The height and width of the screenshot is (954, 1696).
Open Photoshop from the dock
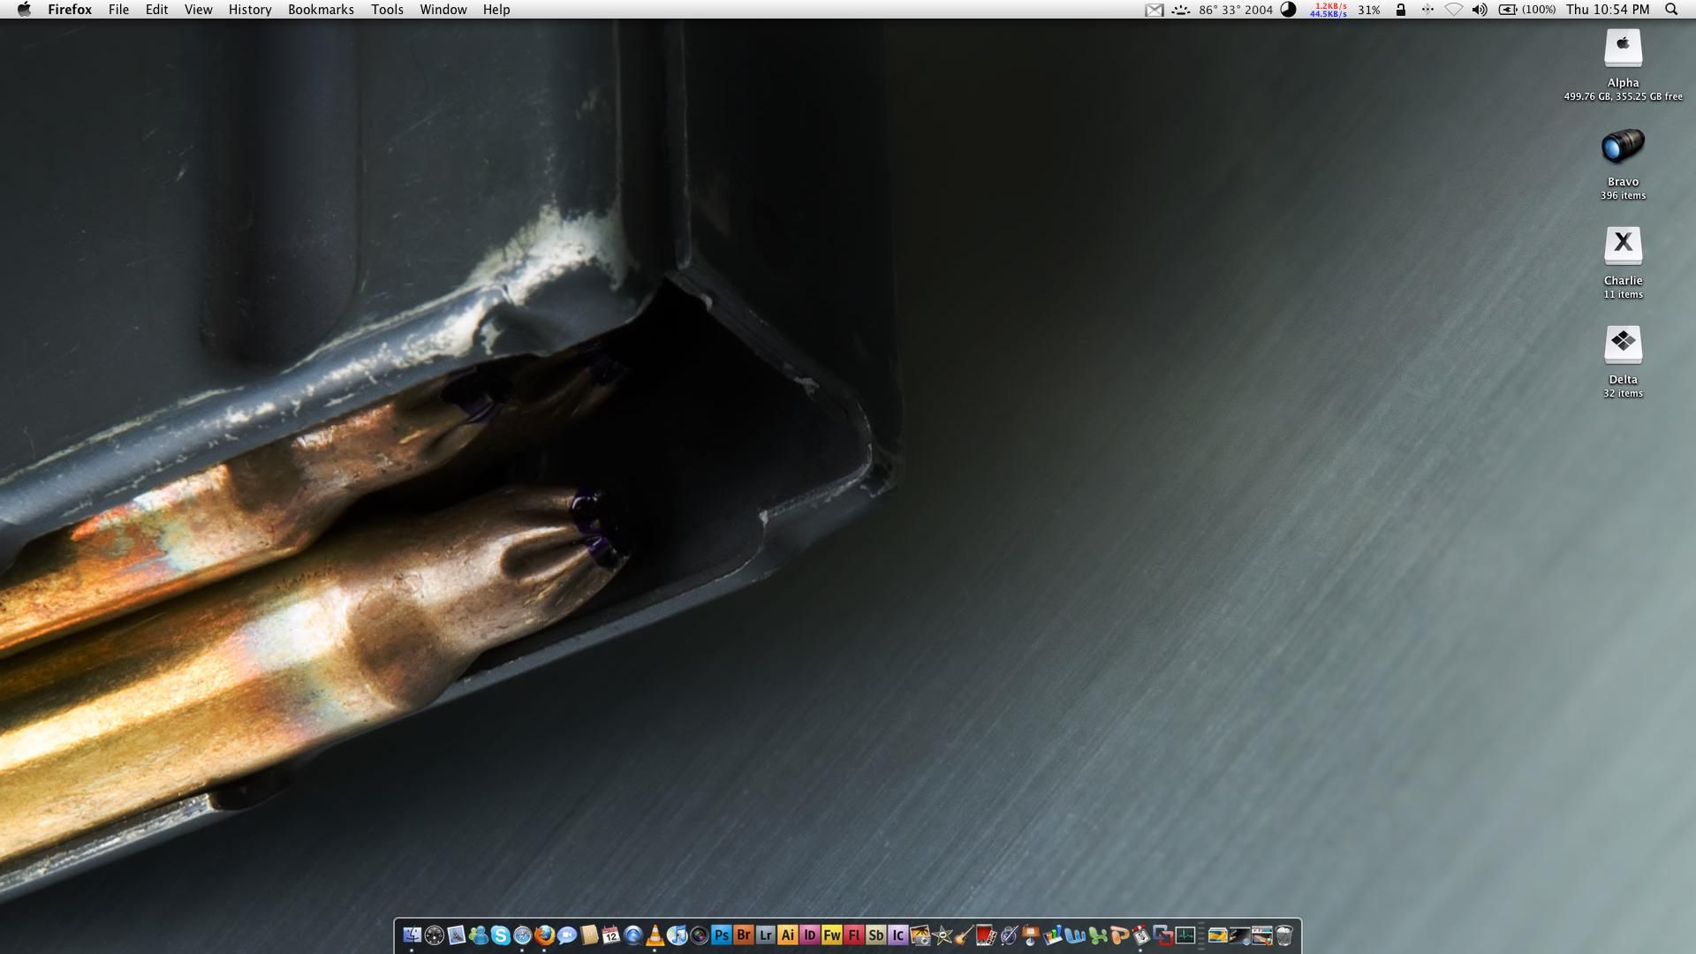click(x=721, y=935)
